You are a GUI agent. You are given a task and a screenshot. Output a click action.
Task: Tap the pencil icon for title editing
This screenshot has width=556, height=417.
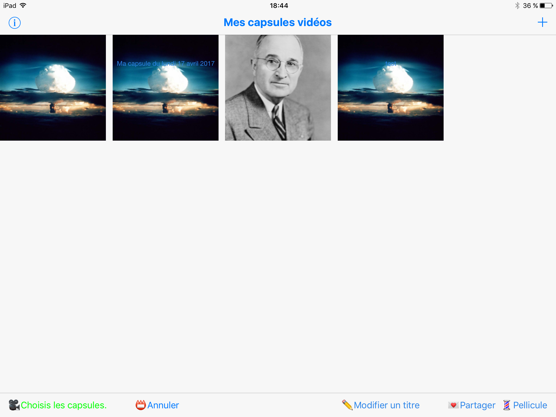pos(347,405)
